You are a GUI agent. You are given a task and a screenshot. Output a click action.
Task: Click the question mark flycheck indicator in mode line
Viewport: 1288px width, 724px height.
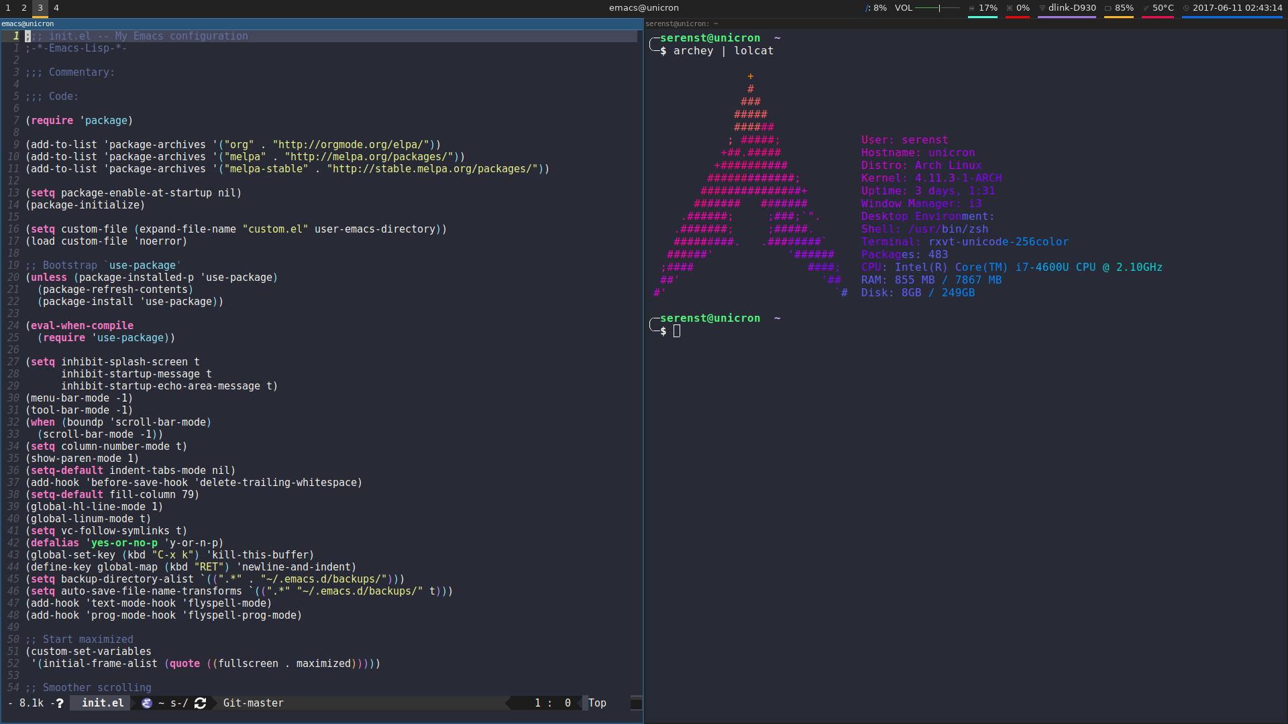point(60,703)
